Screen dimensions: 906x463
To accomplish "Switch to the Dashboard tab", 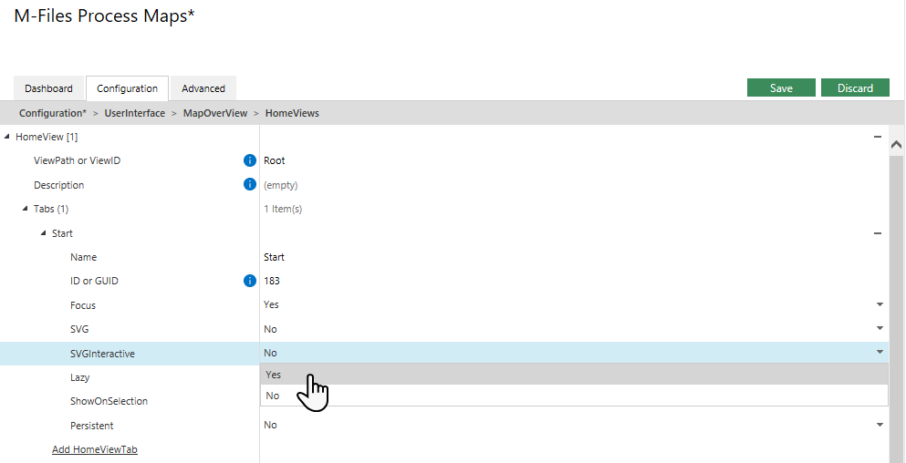I will (x=48, y=88).
